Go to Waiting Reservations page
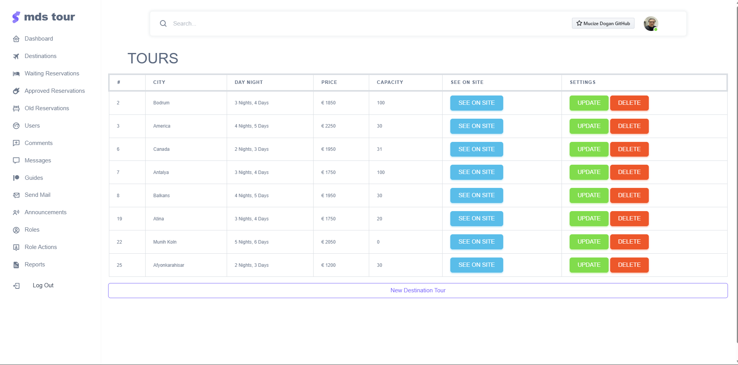 52,73
